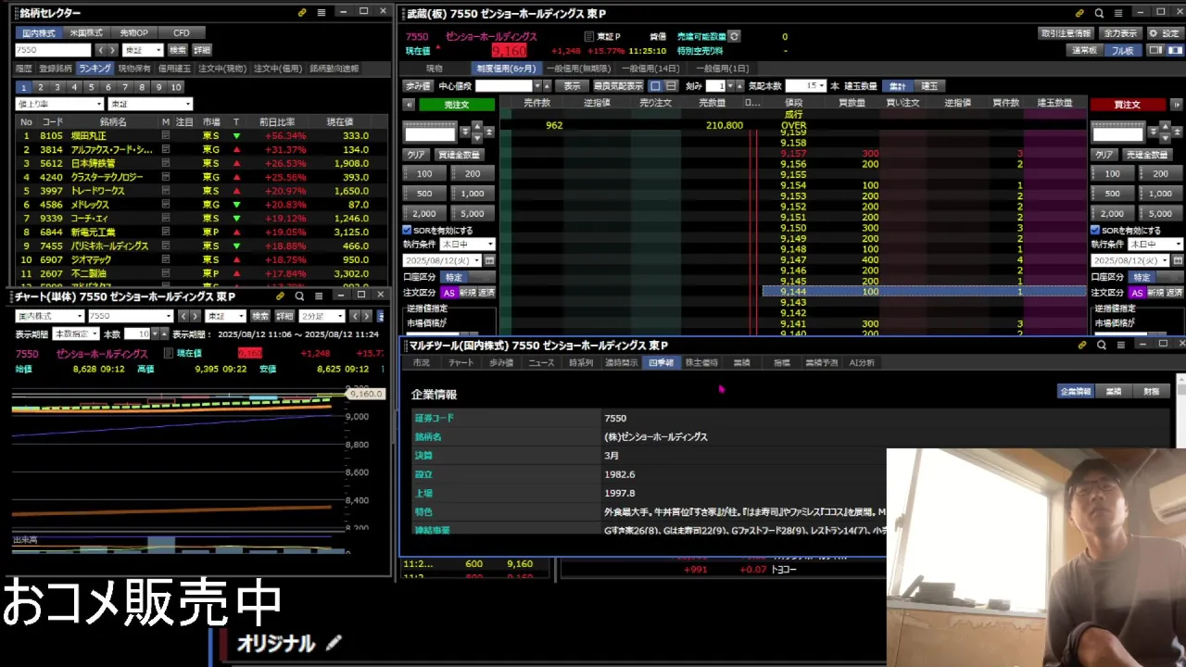
Task: Click M icon in 日本鋳鉄管 row
Action: pos(166,163)
